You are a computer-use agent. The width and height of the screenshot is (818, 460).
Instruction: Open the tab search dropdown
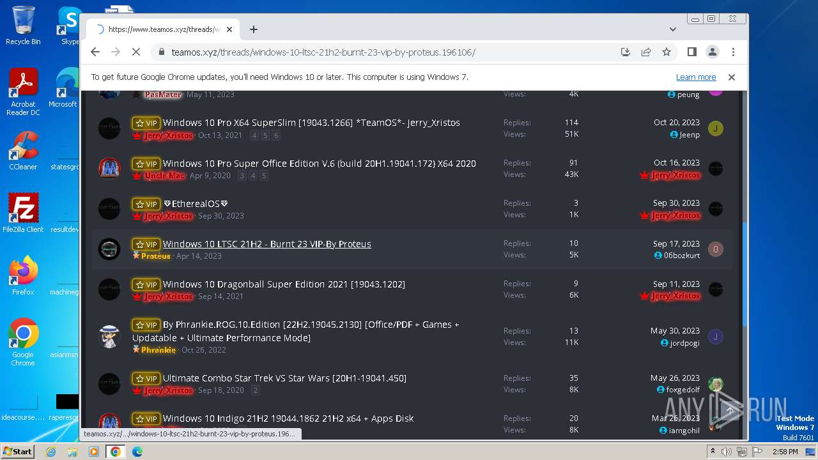pyautogui.click(x=673, y=29)
